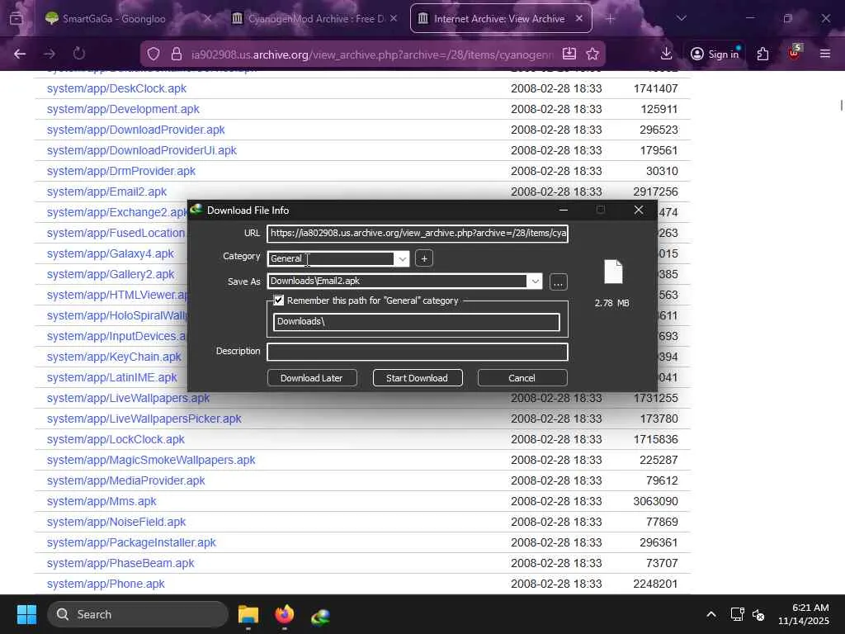Viewport: 845px width, 634px height.
Task: Open system/app/Phone.apk link
Action: click(x=106, y=584)
